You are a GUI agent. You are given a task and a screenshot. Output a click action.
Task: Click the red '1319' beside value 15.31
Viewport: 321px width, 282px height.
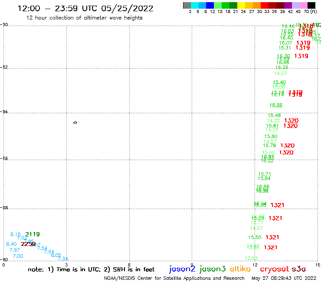pos(303,48)
